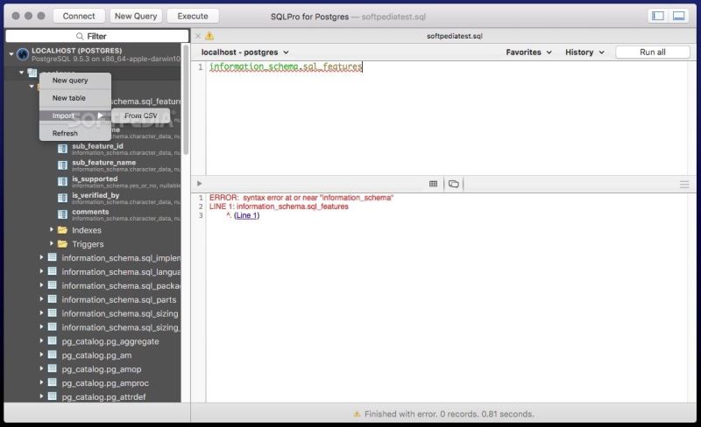The width and height of the screenshot is (701, 427).
Task: Click table icon for pg_catalog.pg_amop
Action: pos(53,368)
